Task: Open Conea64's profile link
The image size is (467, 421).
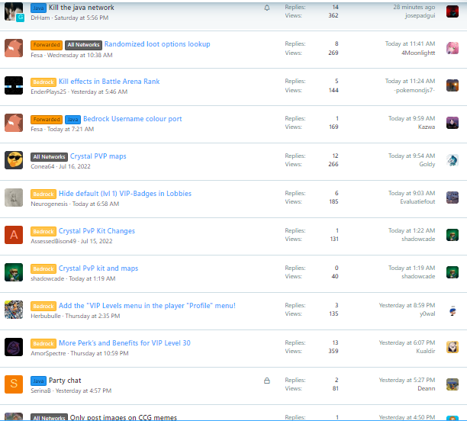Action: point(42,166)
